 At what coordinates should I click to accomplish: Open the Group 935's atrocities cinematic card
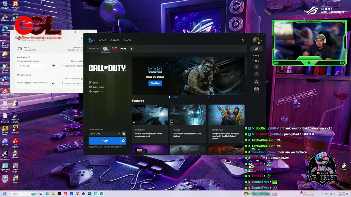click(150, 124)
